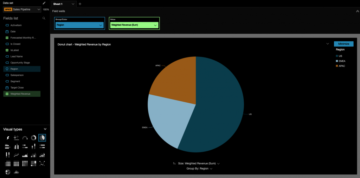Pick the word cloud visual type
Viewport: 360px width, 178px height.
pyautogui.click(x=16, y=172)
